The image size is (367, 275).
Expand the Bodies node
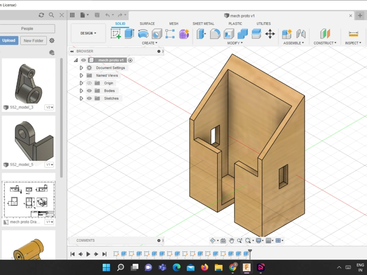tap(81, 91)
